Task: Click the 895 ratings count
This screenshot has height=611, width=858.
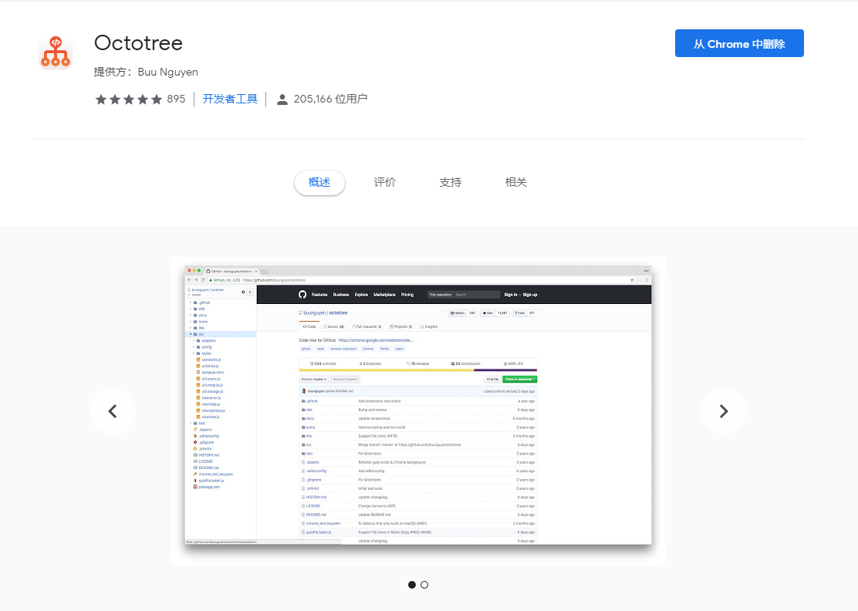Action: [x=176, y=99]
